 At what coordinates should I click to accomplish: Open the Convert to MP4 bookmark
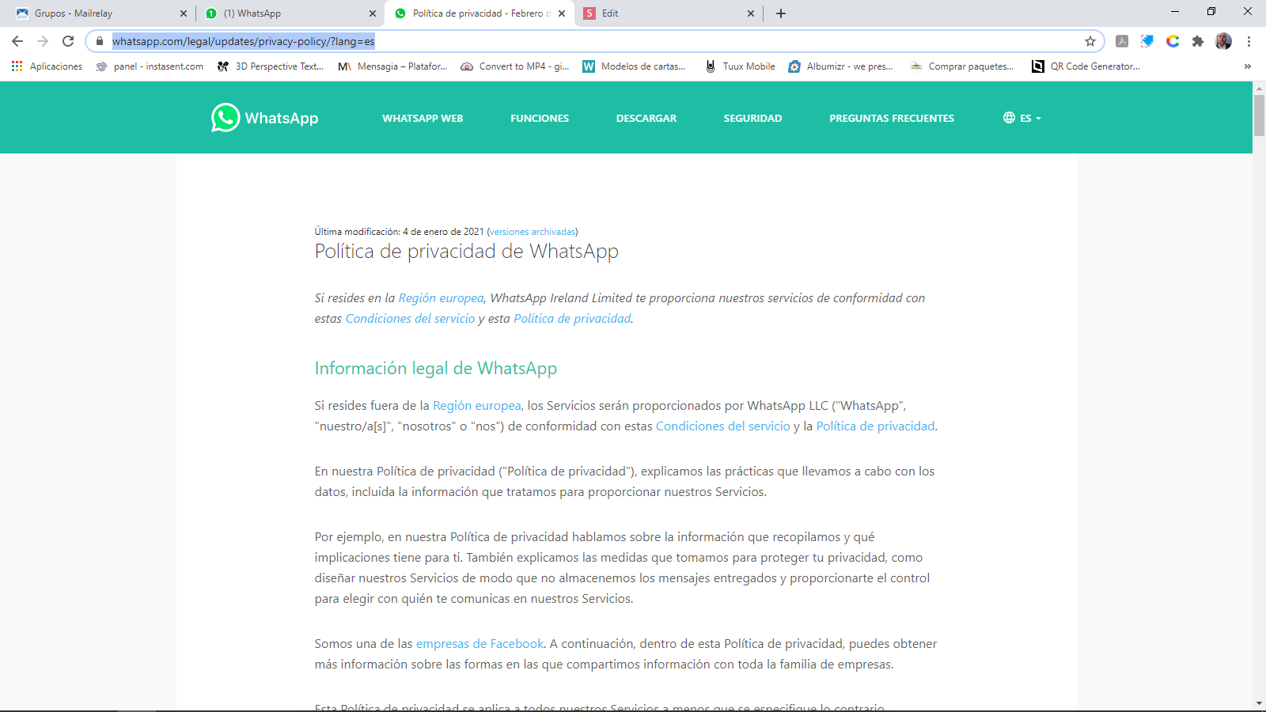point(515,66)
